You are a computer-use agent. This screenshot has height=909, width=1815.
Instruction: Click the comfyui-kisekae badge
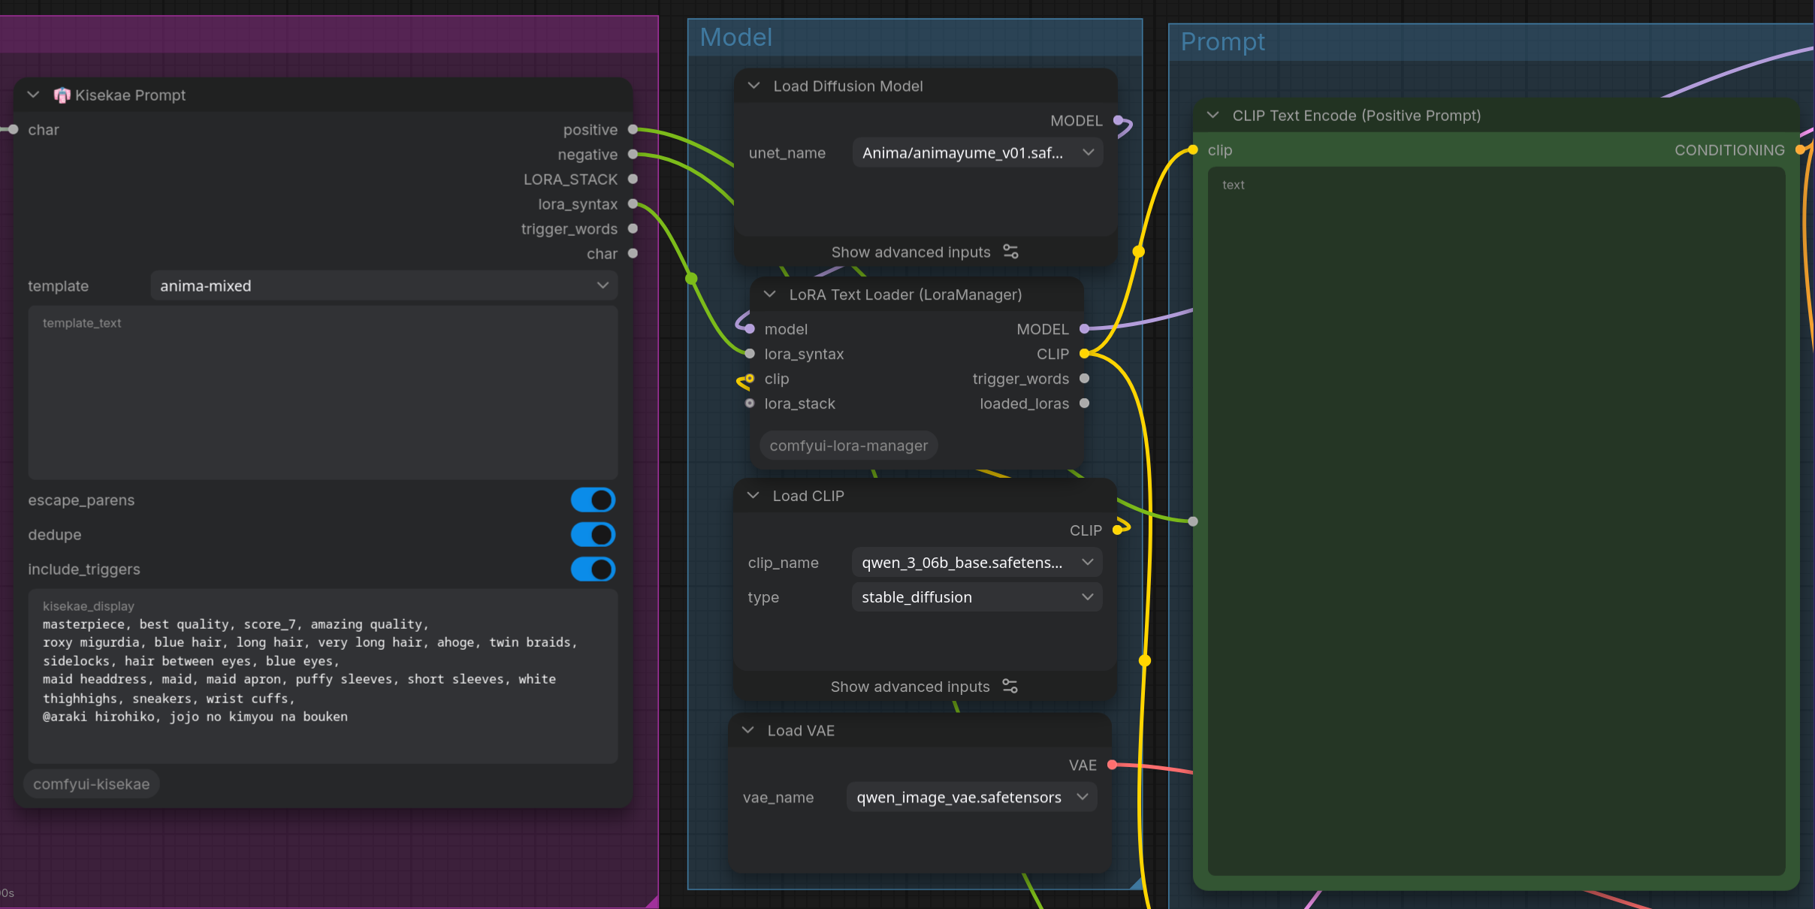click(92, 784)
